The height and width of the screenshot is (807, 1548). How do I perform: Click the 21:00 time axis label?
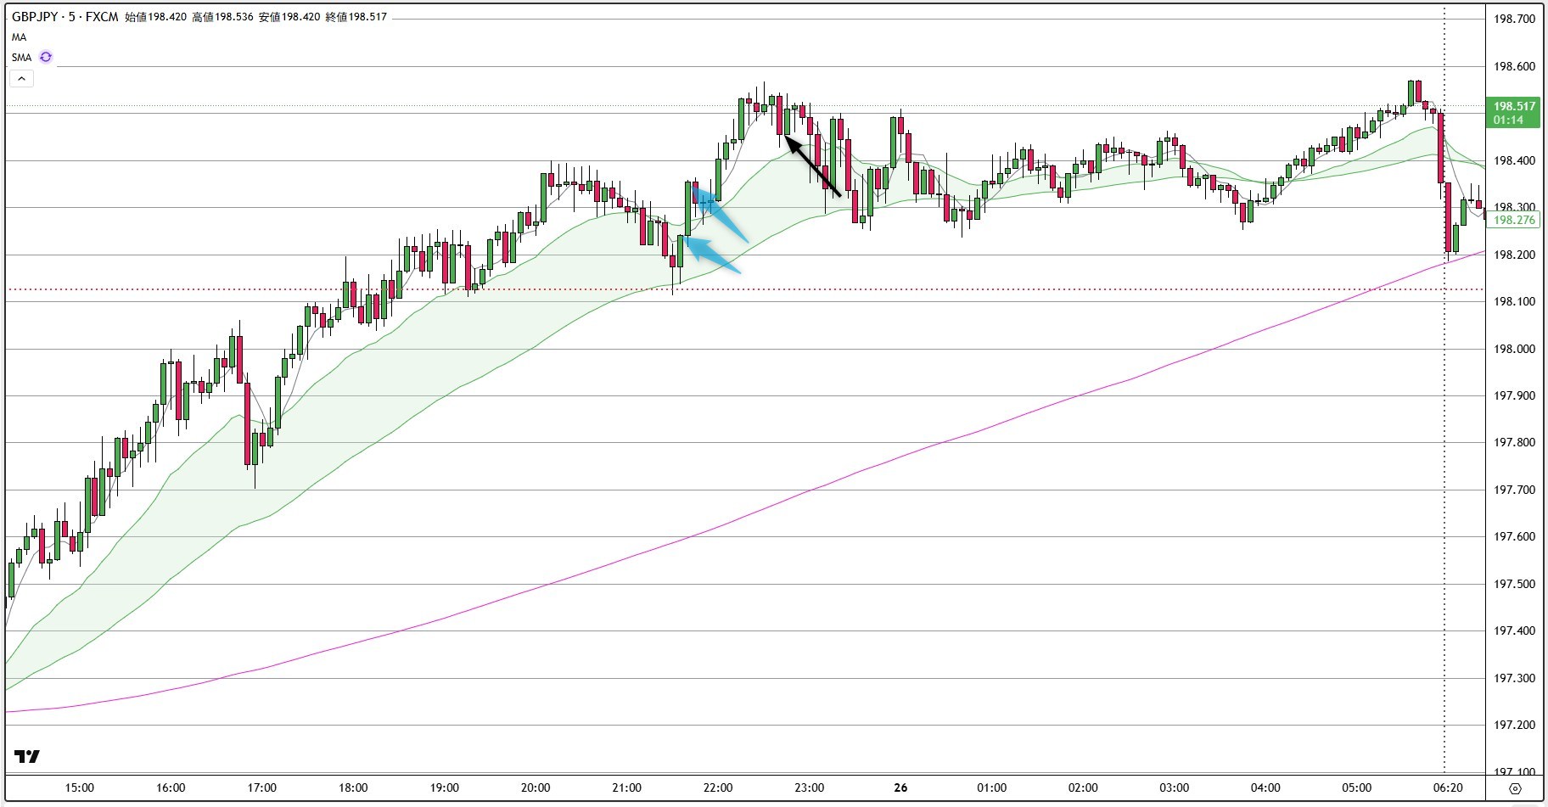coord(627,787)
